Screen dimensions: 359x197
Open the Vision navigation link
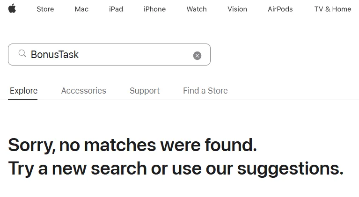[237, 9]
